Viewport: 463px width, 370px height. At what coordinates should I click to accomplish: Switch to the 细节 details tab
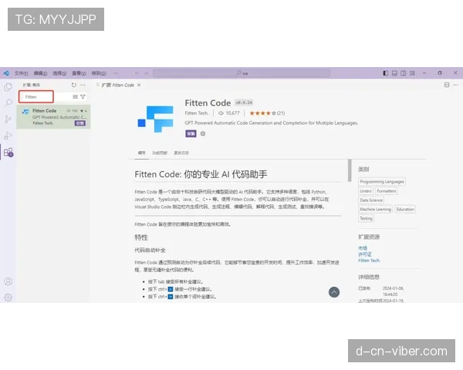[142, 153]
